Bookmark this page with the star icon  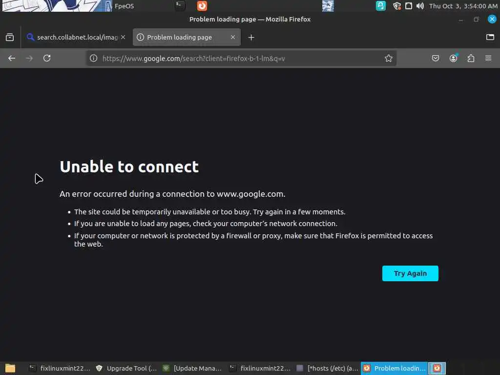point(388,59)
